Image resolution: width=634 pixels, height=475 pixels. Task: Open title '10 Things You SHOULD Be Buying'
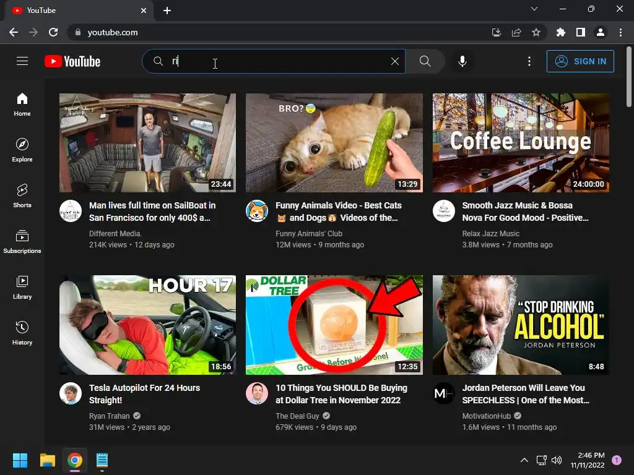[x=341, y=394]
